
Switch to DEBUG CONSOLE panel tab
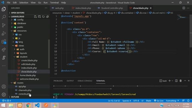click(85, 81)
